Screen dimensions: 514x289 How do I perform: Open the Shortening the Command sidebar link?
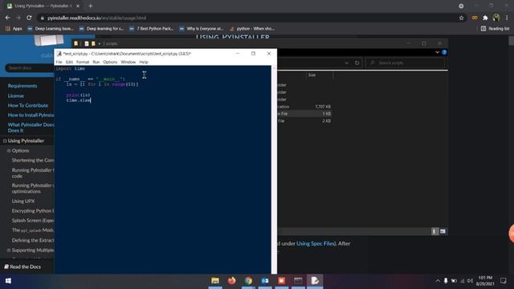click(x=33, y=161)
